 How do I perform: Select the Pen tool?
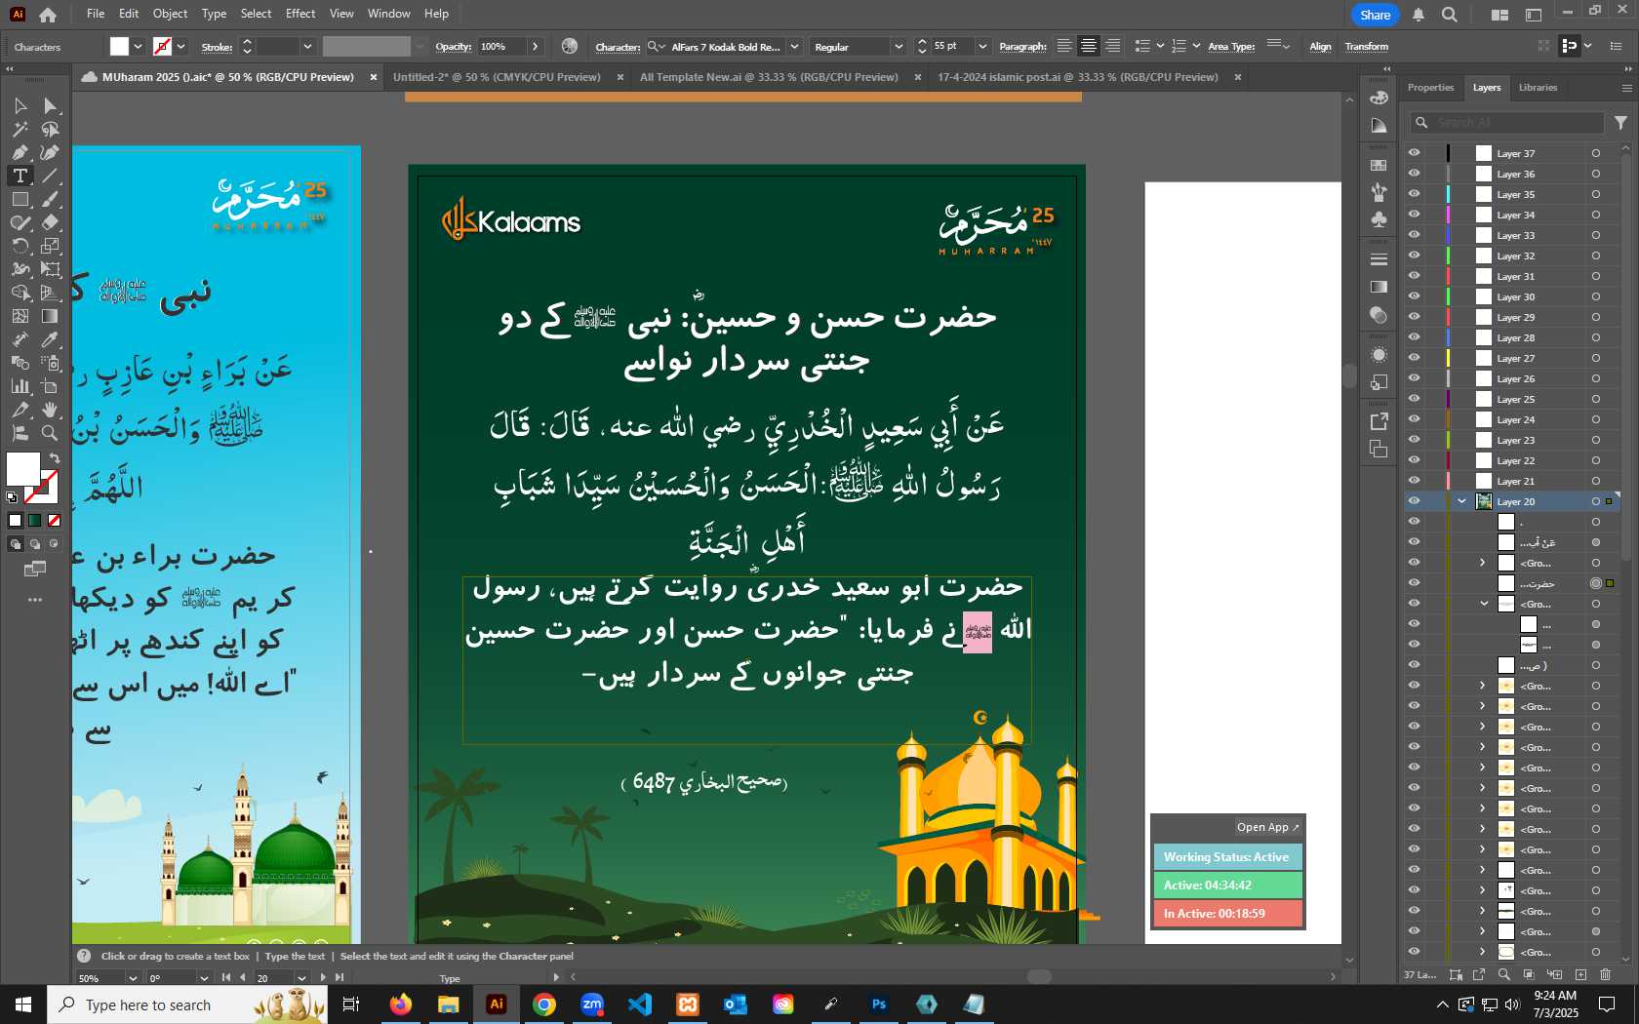pyautogui.click(x=20, y=152)
